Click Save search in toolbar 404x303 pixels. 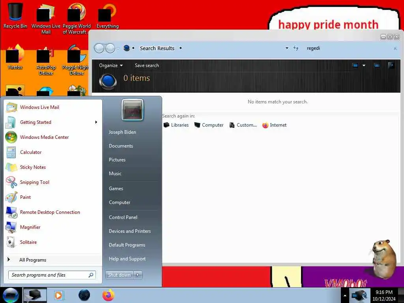(147, 65)
